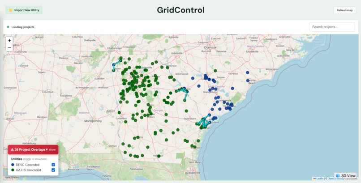The width and height of the screenshot is (361, 183).
Task: Click the folder icon in Import New Utility
Action: [11, 10]
